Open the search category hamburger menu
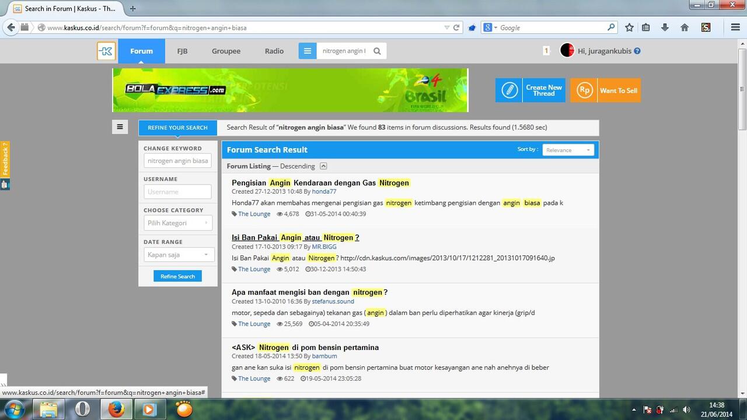Viewport: 747px width, 420px height. [x=308, y=51]
